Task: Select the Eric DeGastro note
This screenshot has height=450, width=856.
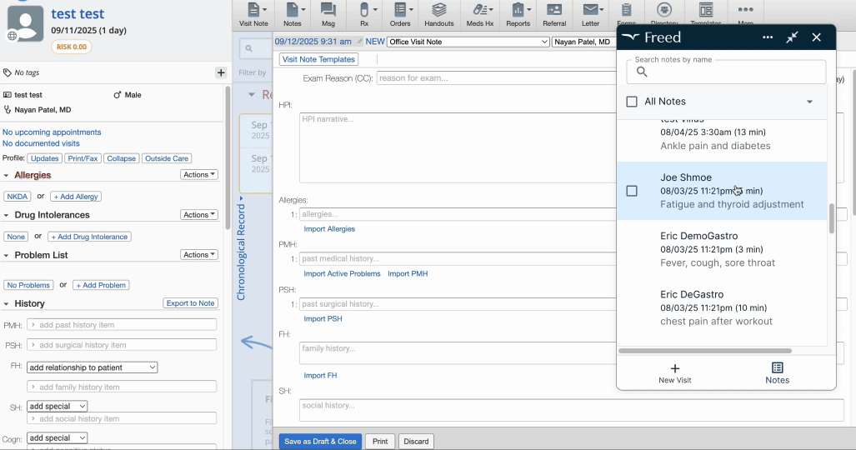Action: coord(722,307)
